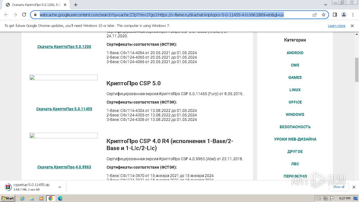Close the downloads bar

(x=354, y=187)
